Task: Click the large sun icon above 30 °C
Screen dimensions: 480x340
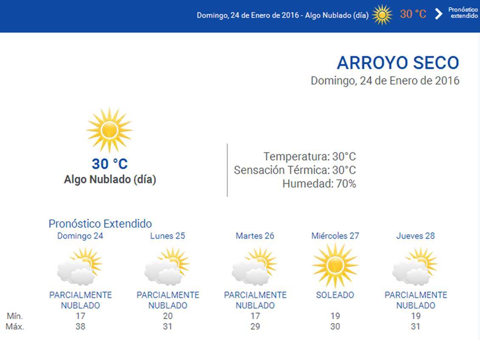Action: [x=110, y=130]
